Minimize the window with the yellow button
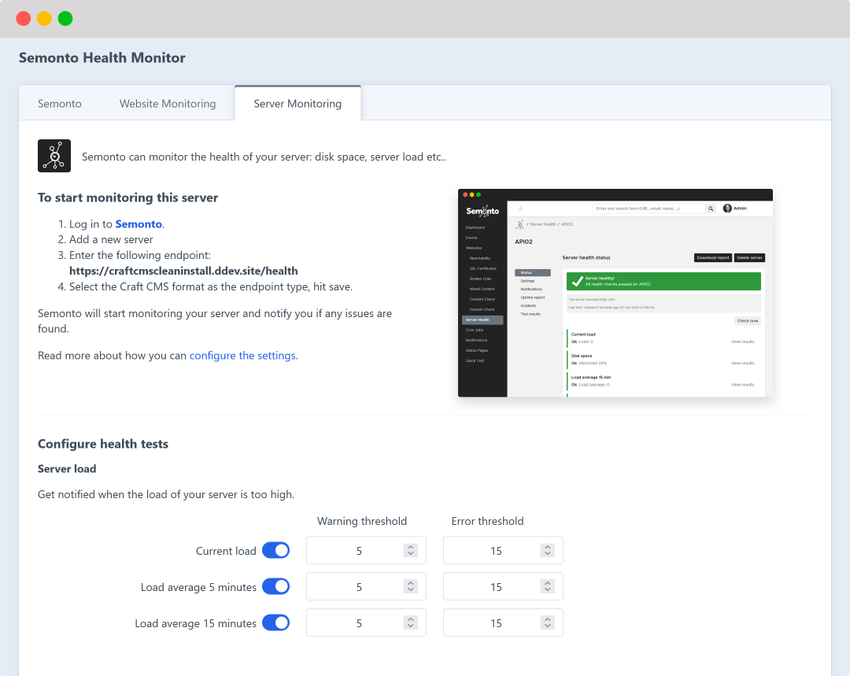Image resolution: width=850 pixels, height=676 pixels. click(x=44, y=18)
